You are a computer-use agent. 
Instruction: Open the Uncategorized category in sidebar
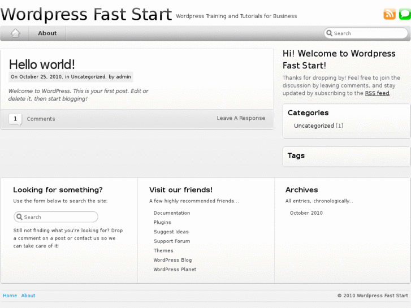tap(314, 126)
